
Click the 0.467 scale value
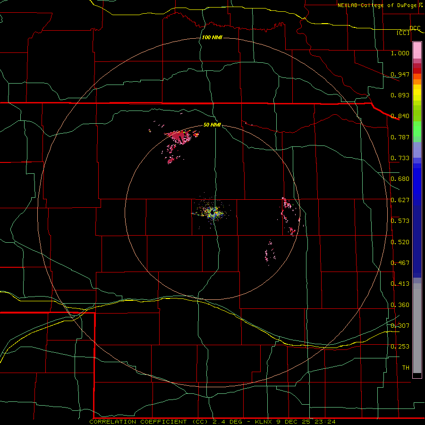(x=400, y=263)
